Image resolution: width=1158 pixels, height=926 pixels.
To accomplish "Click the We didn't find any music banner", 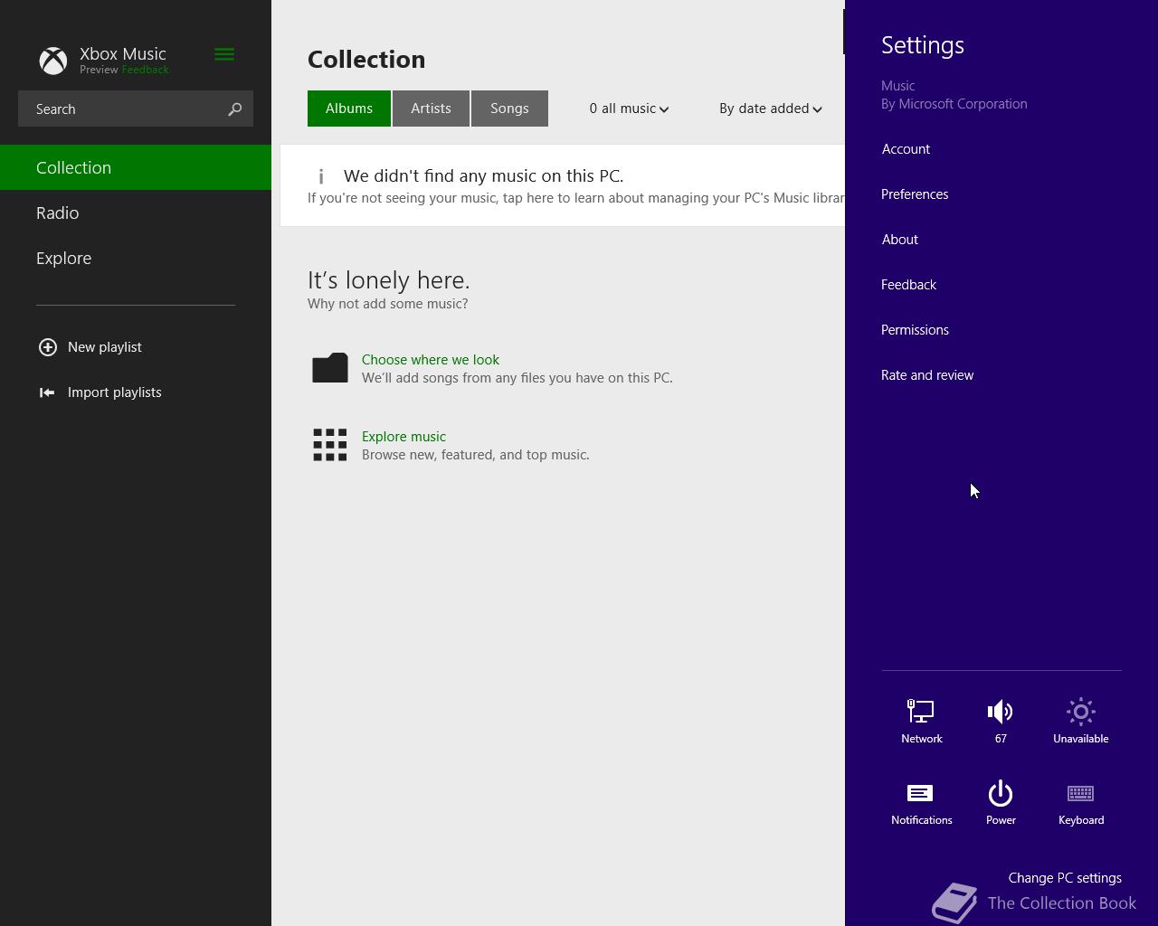I will click(562, 185).
